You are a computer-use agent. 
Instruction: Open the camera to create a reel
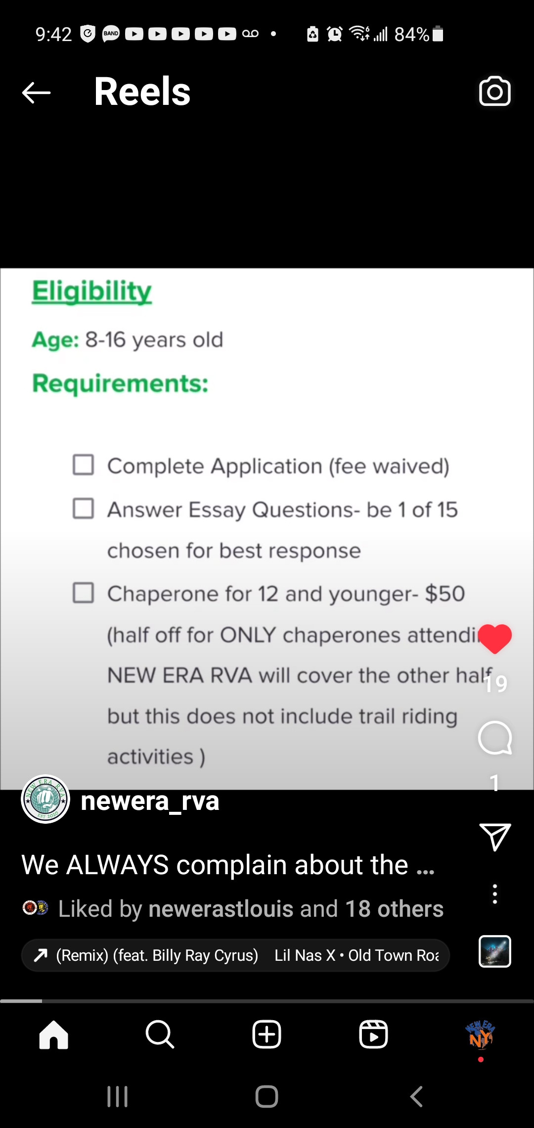(494, 92)
